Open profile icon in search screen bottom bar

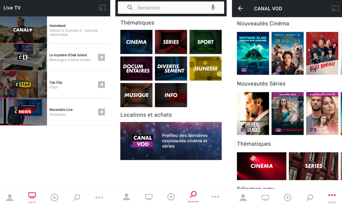coord(127,197)
